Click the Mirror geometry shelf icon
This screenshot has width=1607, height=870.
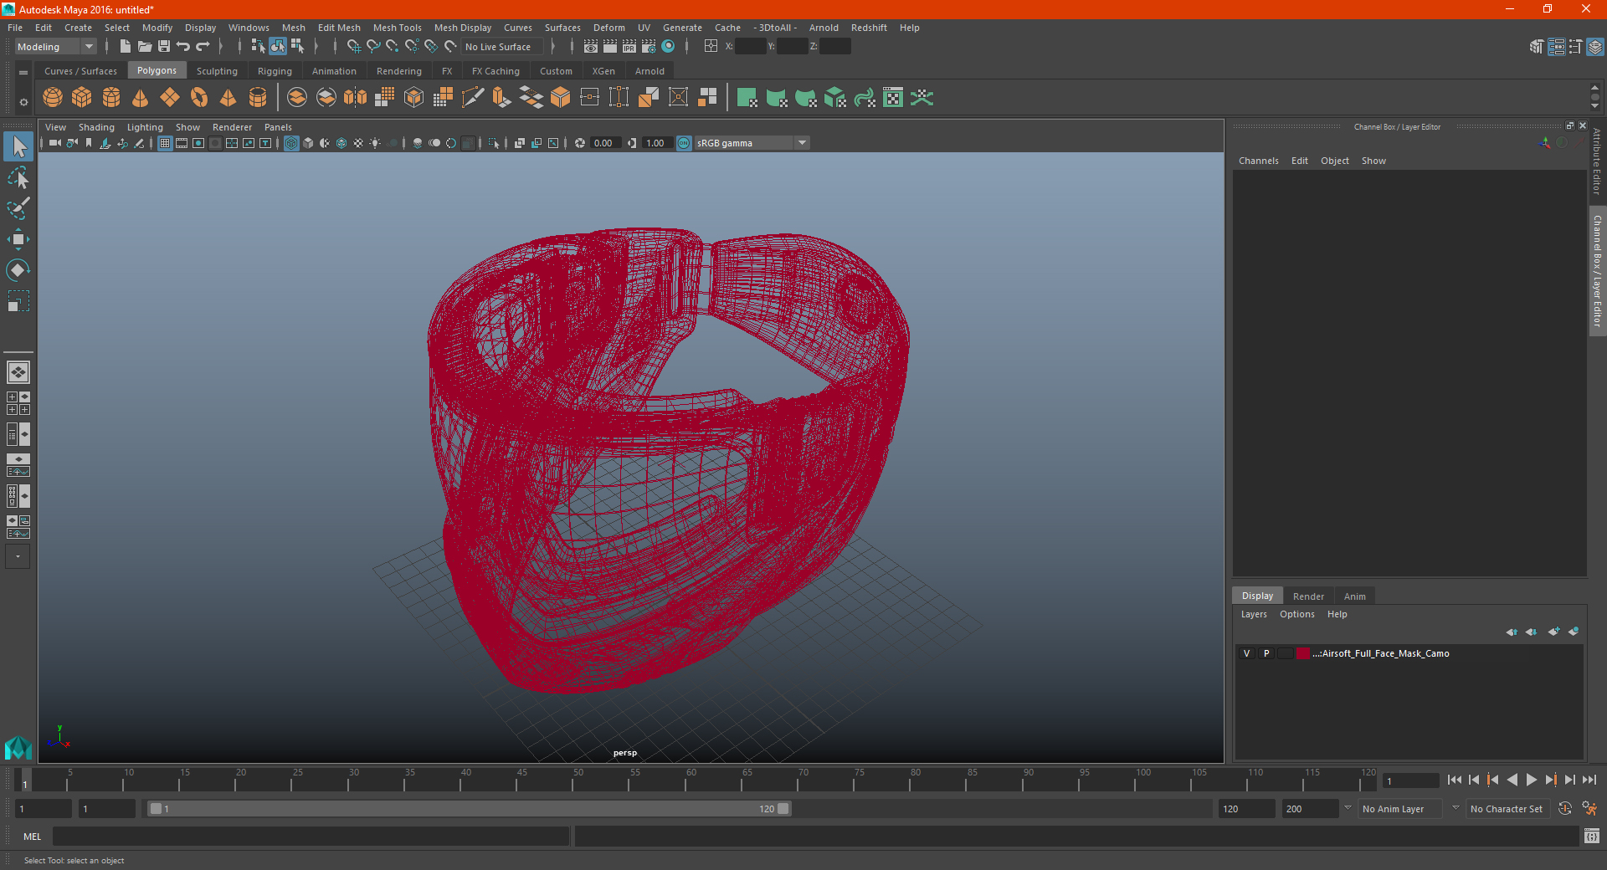pyautogui.click(x=356, y=98)
